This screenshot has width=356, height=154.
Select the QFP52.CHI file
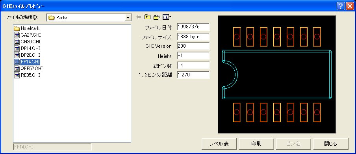coord(28,69)
